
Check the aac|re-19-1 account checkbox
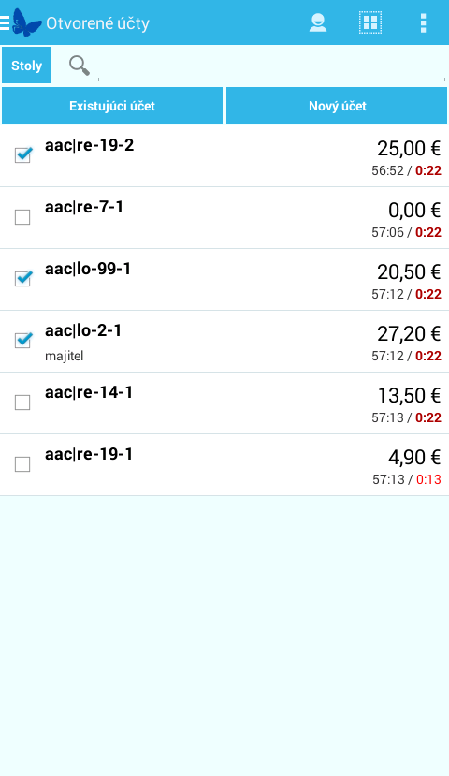tap(22, 464)
